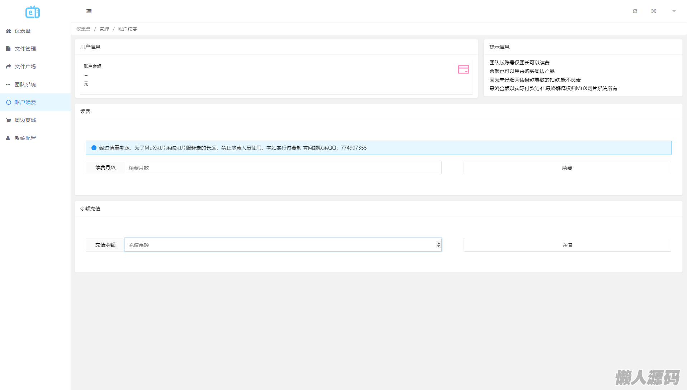Select 账户续费 in the sidebar
Viewport: 687px width, 390px height.
25,103
